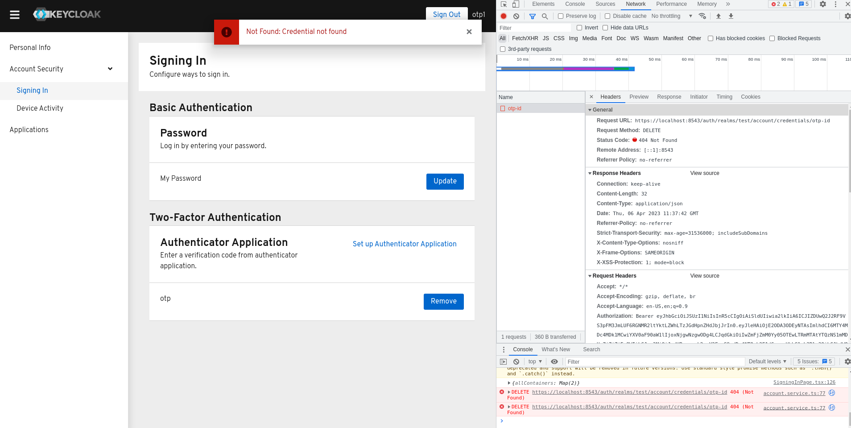Remove the otp credential

[x=443, y=302]
